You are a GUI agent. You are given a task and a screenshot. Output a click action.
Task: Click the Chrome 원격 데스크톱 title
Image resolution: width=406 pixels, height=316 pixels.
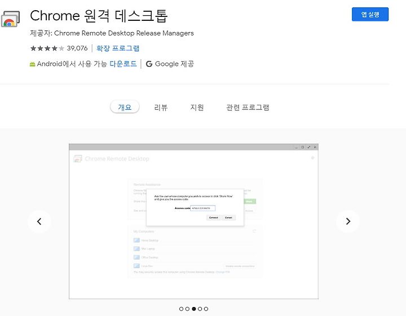pos(99,16)
